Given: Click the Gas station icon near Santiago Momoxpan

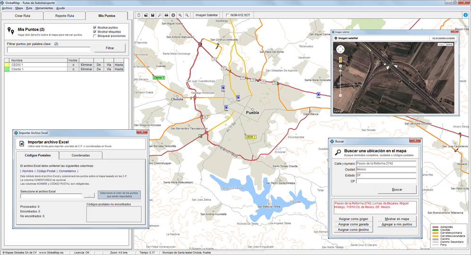Looking at the screenshot, I should pos(223,88).
